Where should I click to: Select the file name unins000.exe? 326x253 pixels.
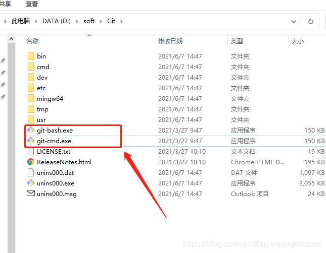click(56, 183)
